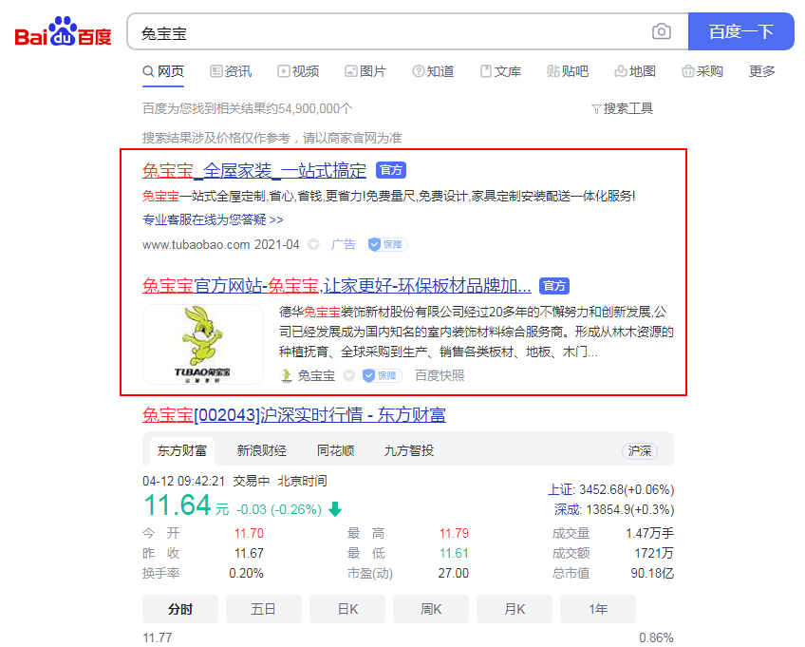The width and height of the screenshot is (805, 647).
Task: Open 专业客服在线为您答疑 link
Action: tap(213, 220)
